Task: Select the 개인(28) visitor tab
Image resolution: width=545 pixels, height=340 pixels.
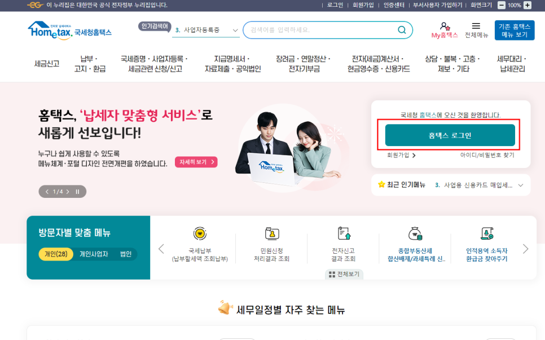Action: 56,254
